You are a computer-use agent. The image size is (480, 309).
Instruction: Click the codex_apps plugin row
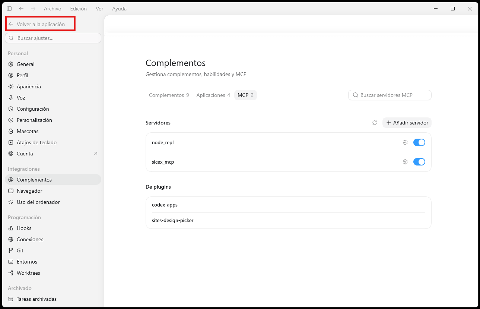289,205
